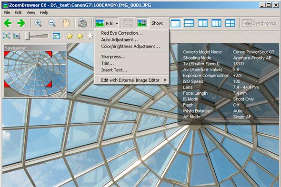Show four images grid layout
The height and width of the screenshot is (187, 281).
[230, 23]
